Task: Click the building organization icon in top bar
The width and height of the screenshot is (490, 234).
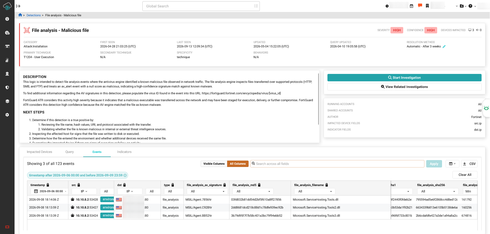Action: pyautogui.click(x=427, y=6)
